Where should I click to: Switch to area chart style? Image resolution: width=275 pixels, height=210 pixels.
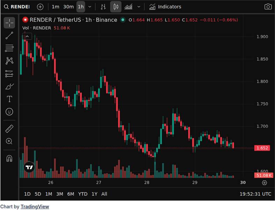click(128, 7)
